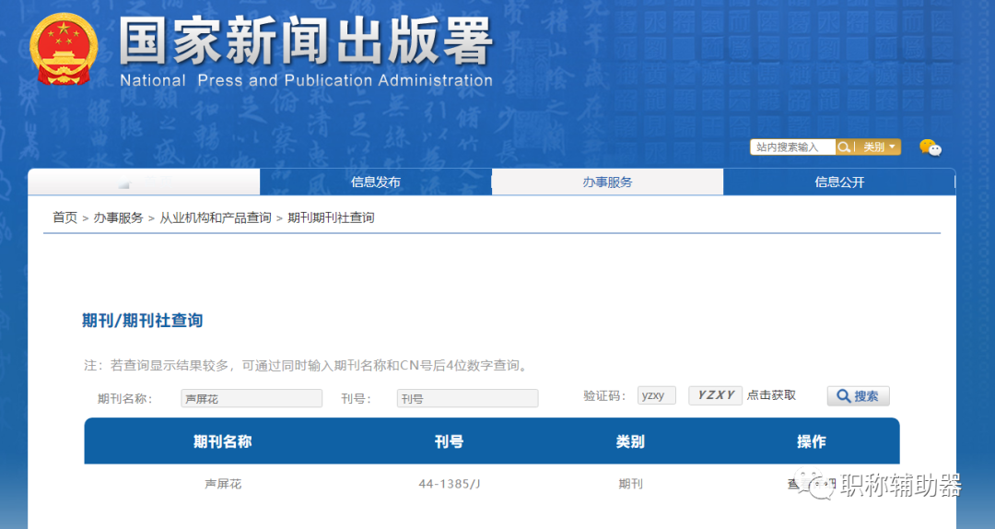This screenshot has height=529, width=995.
Task: Click the 搜索 button
Action: pos(858,395)
